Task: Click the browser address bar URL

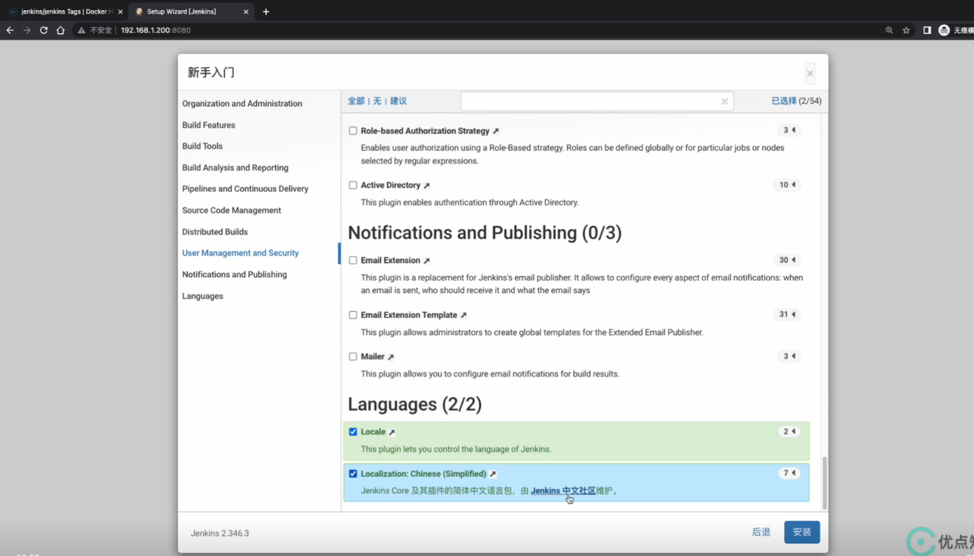Action: 156,30
